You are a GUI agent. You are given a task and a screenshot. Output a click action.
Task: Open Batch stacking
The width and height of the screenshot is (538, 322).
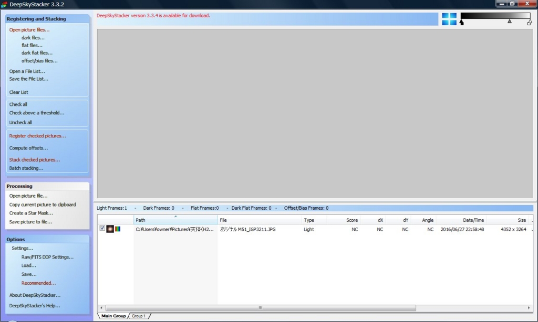tap(26, 168)
